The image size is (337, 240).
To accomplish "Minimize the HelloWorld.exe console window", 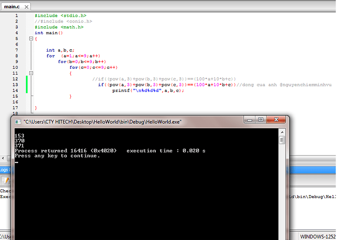I will tap(248, 120).
